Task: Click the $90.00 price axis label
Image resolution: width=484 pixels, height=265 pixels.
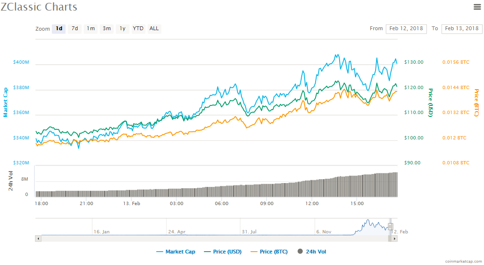Action: (x=412, y=163)
